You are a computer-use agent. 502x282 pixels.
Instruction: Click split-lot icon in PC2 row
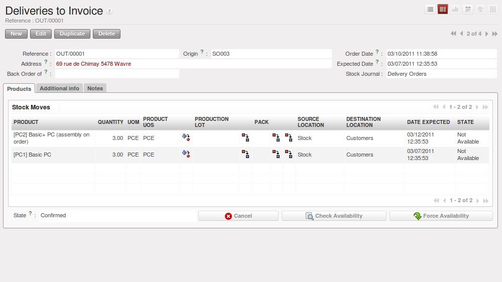245,137
